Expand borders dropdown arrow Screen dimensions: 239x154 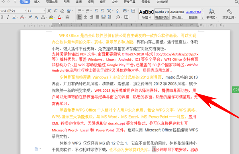(130, 17)
